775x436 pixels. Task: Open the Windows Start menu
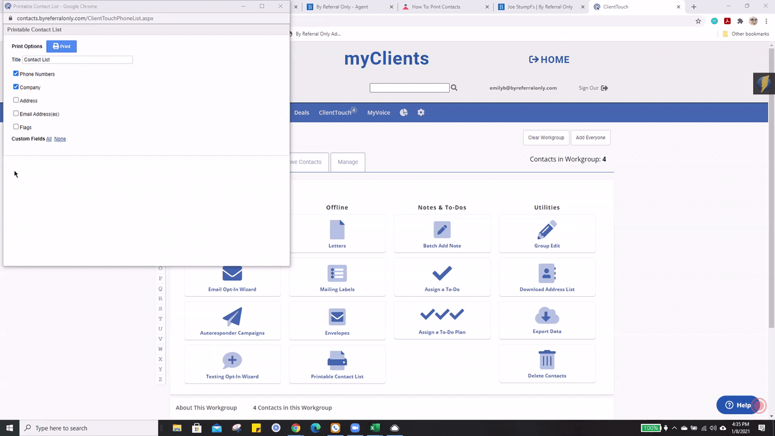click(x=10, y=428)
